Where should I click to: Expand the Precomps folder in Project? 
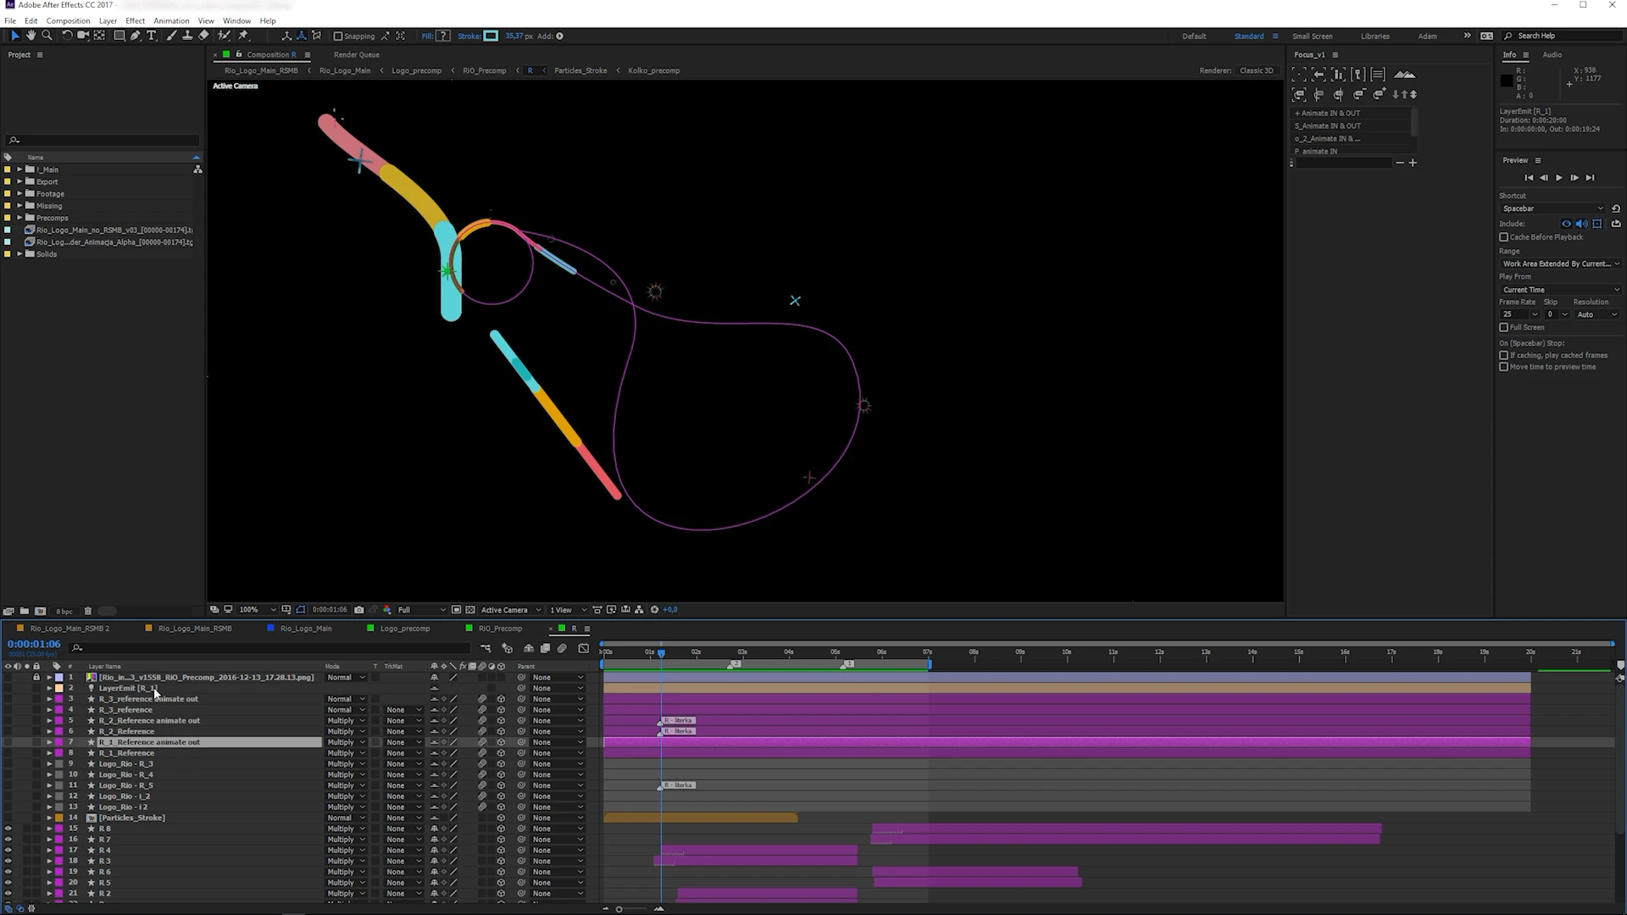tap(19, 218)
